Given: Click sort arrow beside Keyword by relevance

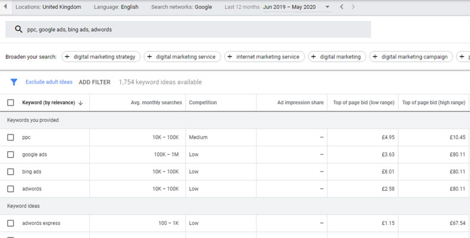Looking at the screenshot, I should 80,103.
